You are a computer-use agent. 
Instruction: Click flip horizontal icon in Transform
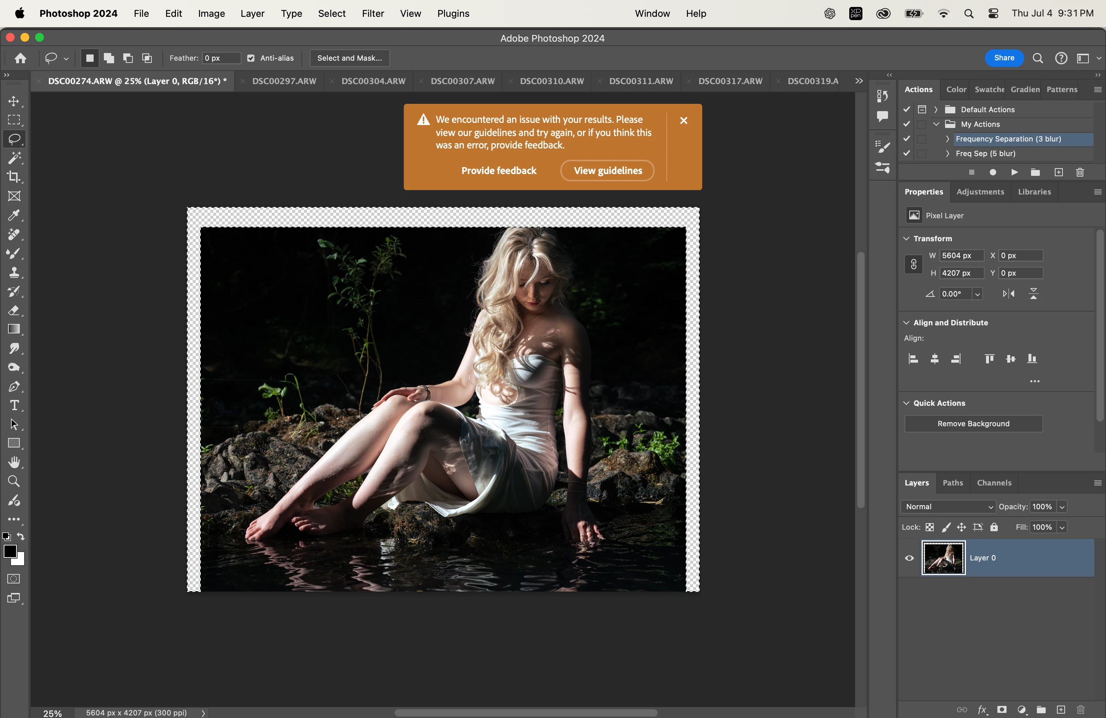tap(1008, 294)
